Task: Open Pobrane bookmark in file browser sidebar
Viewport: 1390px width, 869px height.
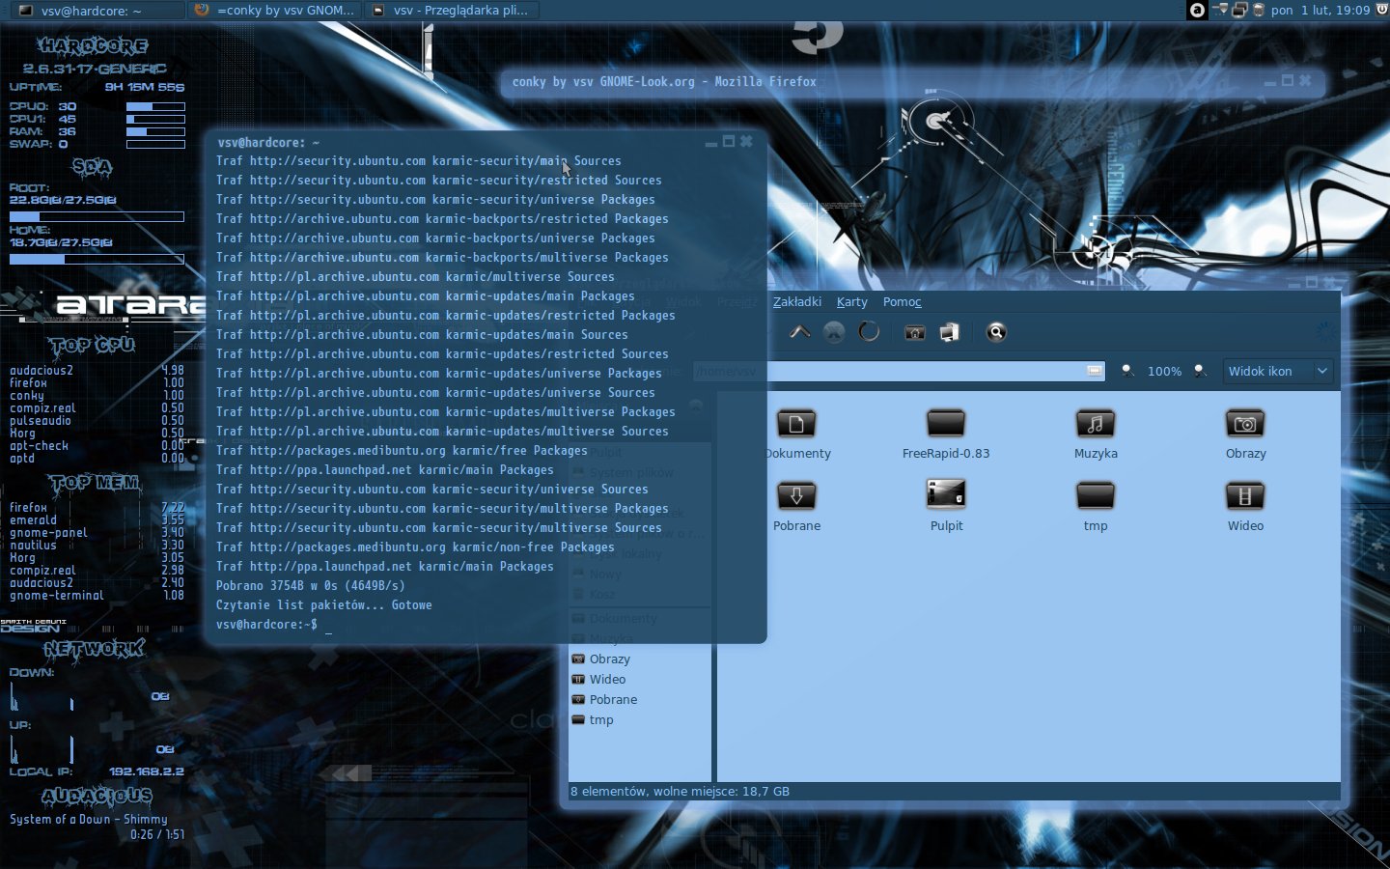Action: 604,700
